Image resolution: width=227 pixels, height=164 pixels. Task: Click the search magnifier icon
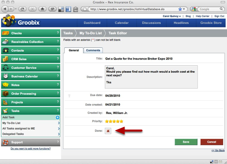[221, 9]
